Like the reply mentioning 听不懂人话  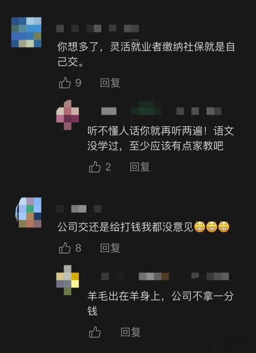(x=95, y=167)
